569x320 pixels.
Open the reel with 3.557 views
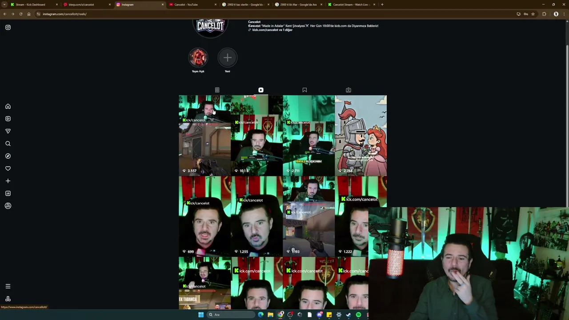coord(204,135)
